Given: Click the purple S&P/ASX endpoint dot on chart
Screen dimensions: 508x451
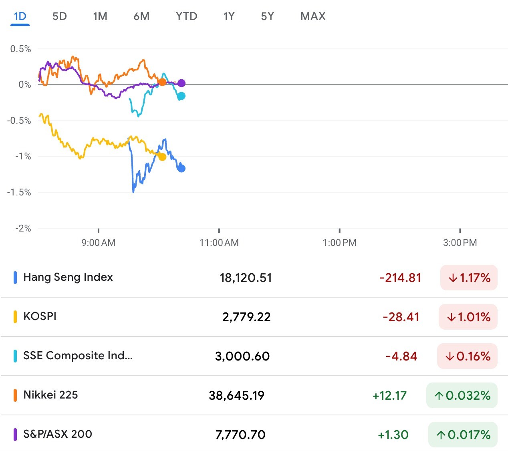Looking at the screenshot, I should 181,83.
